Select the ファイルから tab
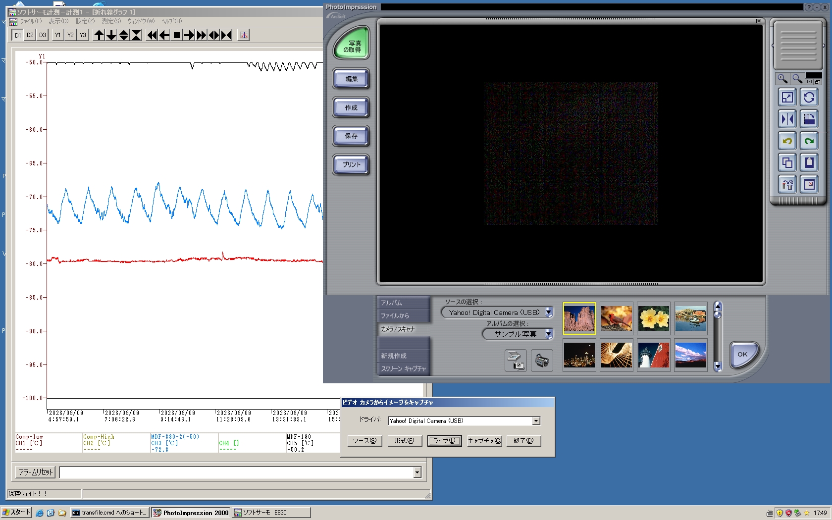 pyautogui.click(x=395, y=315)
